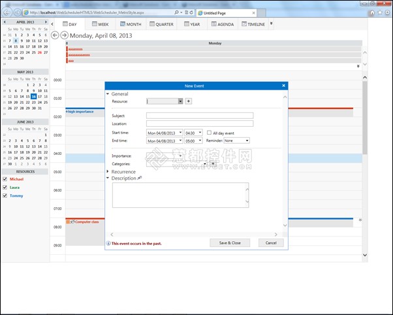
Task: Open the Reminder dropdown
Action: click(x=247, y=141)
